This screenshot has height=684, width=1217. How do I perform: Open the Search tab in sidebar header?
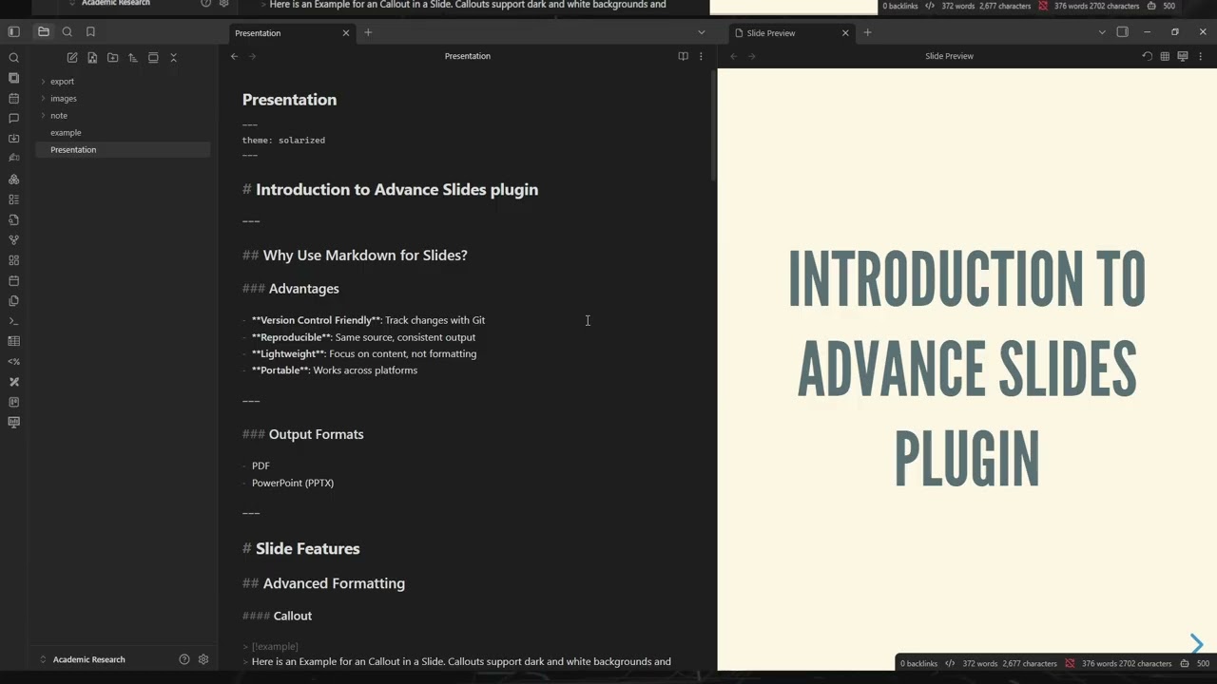click(x=68, y=32)
